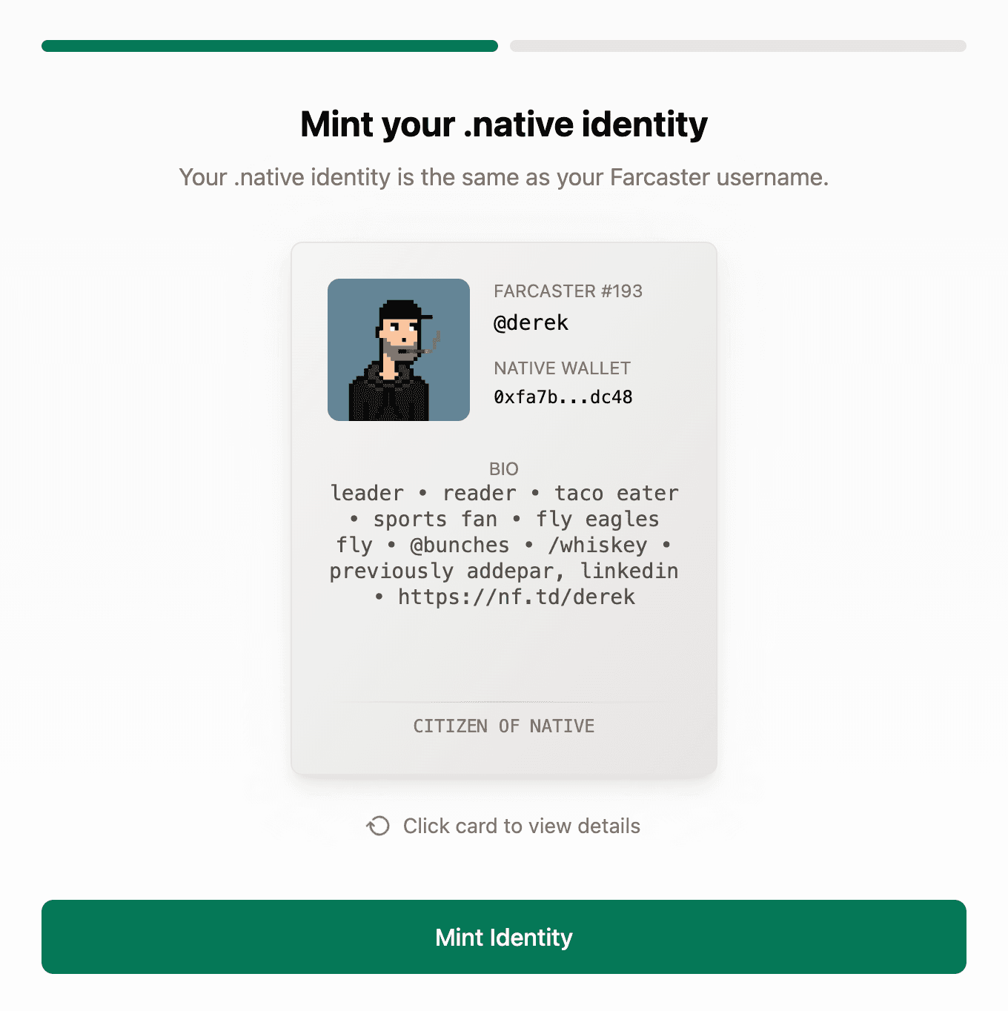Screen dimensions: 1008x1011
Task: Click the BIO heading on the card
Action: [504, 469]
